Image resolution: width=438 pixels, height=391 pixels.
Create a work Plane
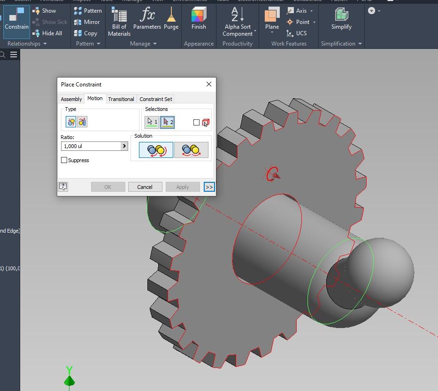coord(272,18)
